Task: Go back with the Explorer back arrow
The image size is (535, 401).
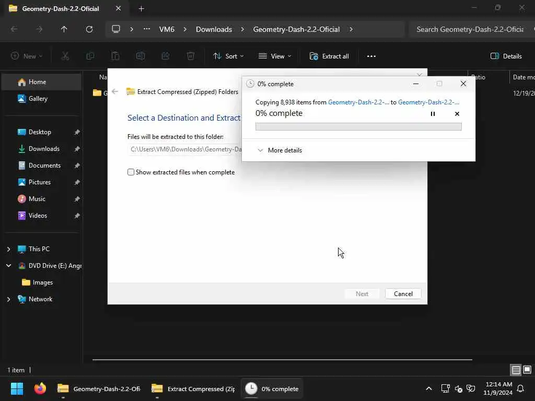Action: pyautogui.click(x=14, y=29)
